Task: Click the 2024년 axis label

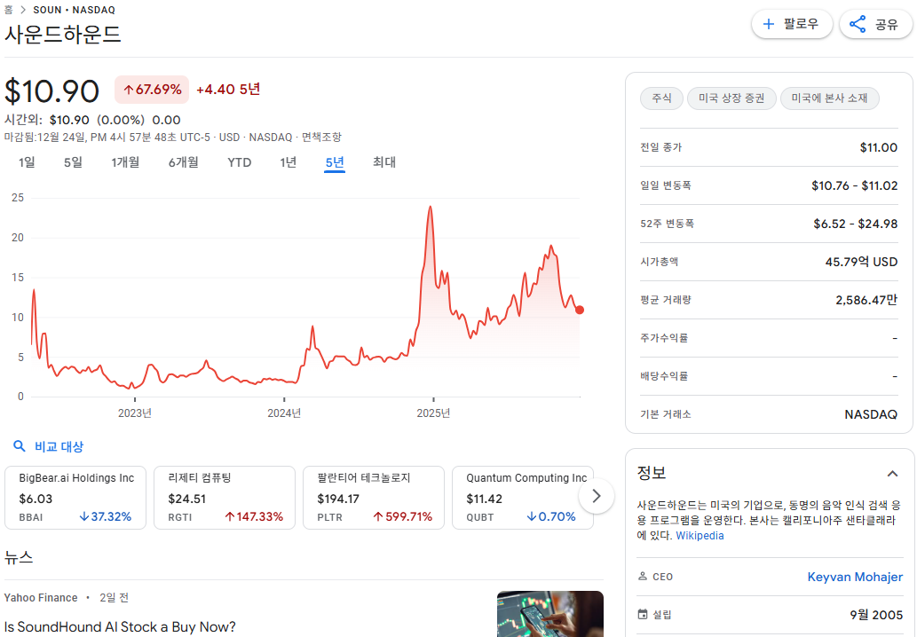Action: pos(284,413)
